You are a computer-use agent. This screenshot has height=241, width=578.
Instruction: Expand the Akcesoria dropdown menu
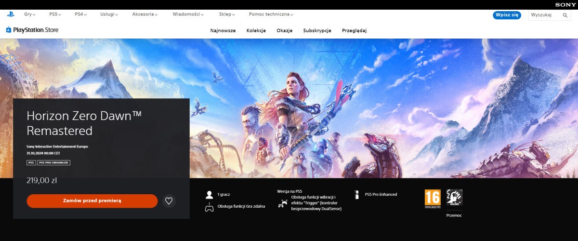(145, 14)
